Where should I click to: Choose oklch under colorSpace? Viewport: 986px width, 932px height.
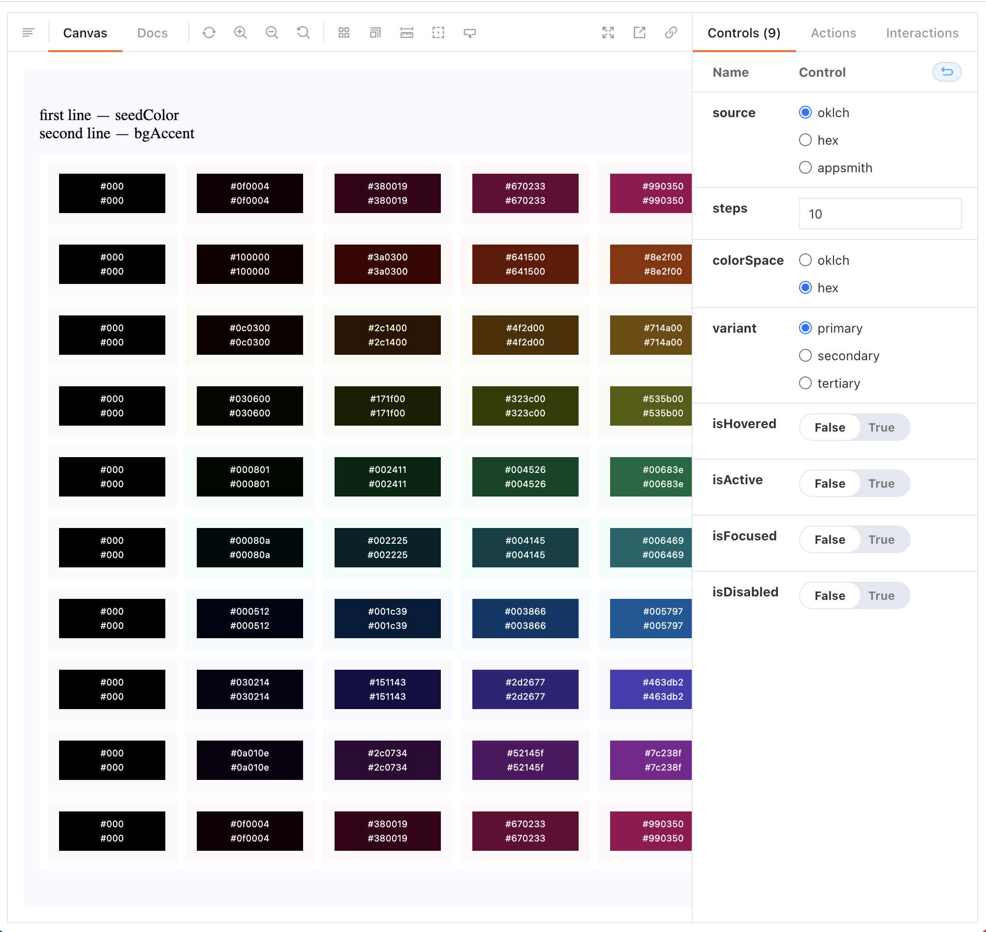pyautogui.click(x=805, y=260)
